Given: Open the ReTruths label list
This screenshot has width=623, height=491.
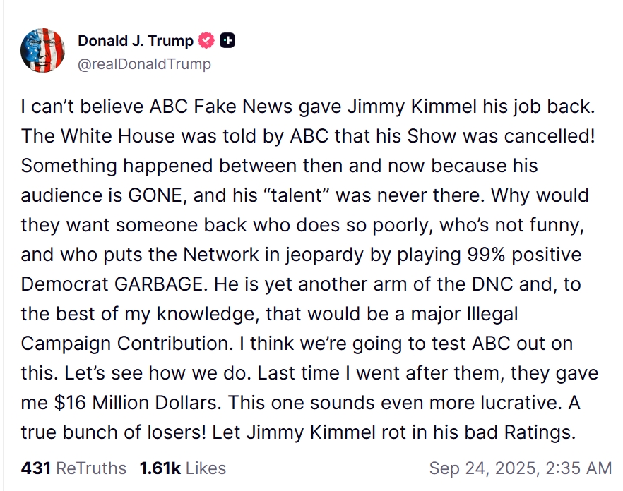Looking at the screenshot, I should (x=91, y=468).
